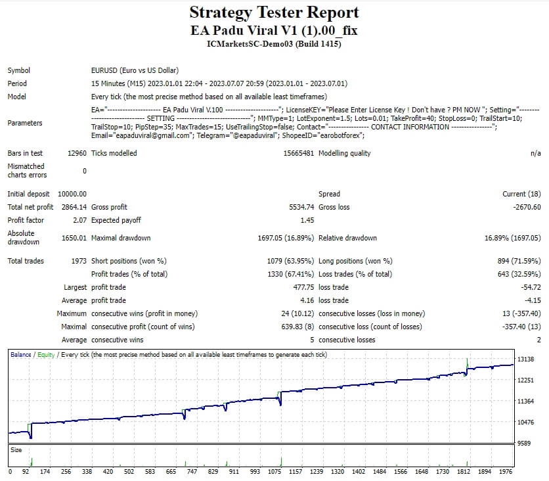Select Long positions value 894 (71.59%)
This screenshot has height=481, width=549.
click(519, 261)
